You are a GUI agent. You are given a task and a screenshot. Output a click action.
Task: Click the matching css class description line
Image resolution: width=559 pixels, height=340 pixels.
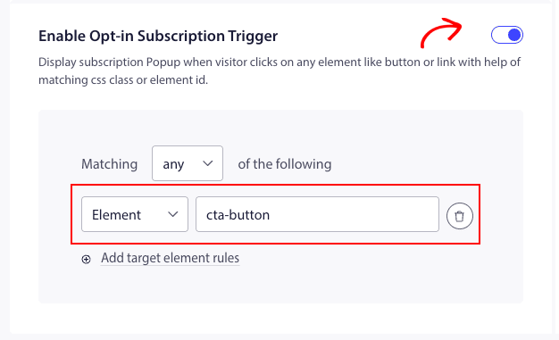click(x=123, y=80)
